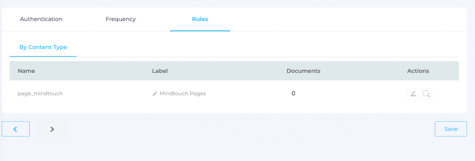Click the Label column header

tap(160, 71)
